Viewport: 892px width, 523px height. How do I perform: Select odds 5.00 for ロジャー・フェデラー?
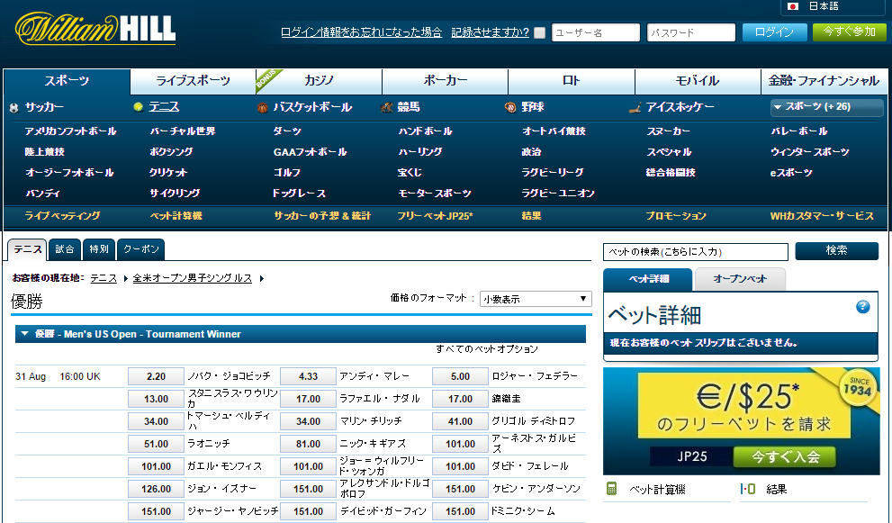point(460,377)
